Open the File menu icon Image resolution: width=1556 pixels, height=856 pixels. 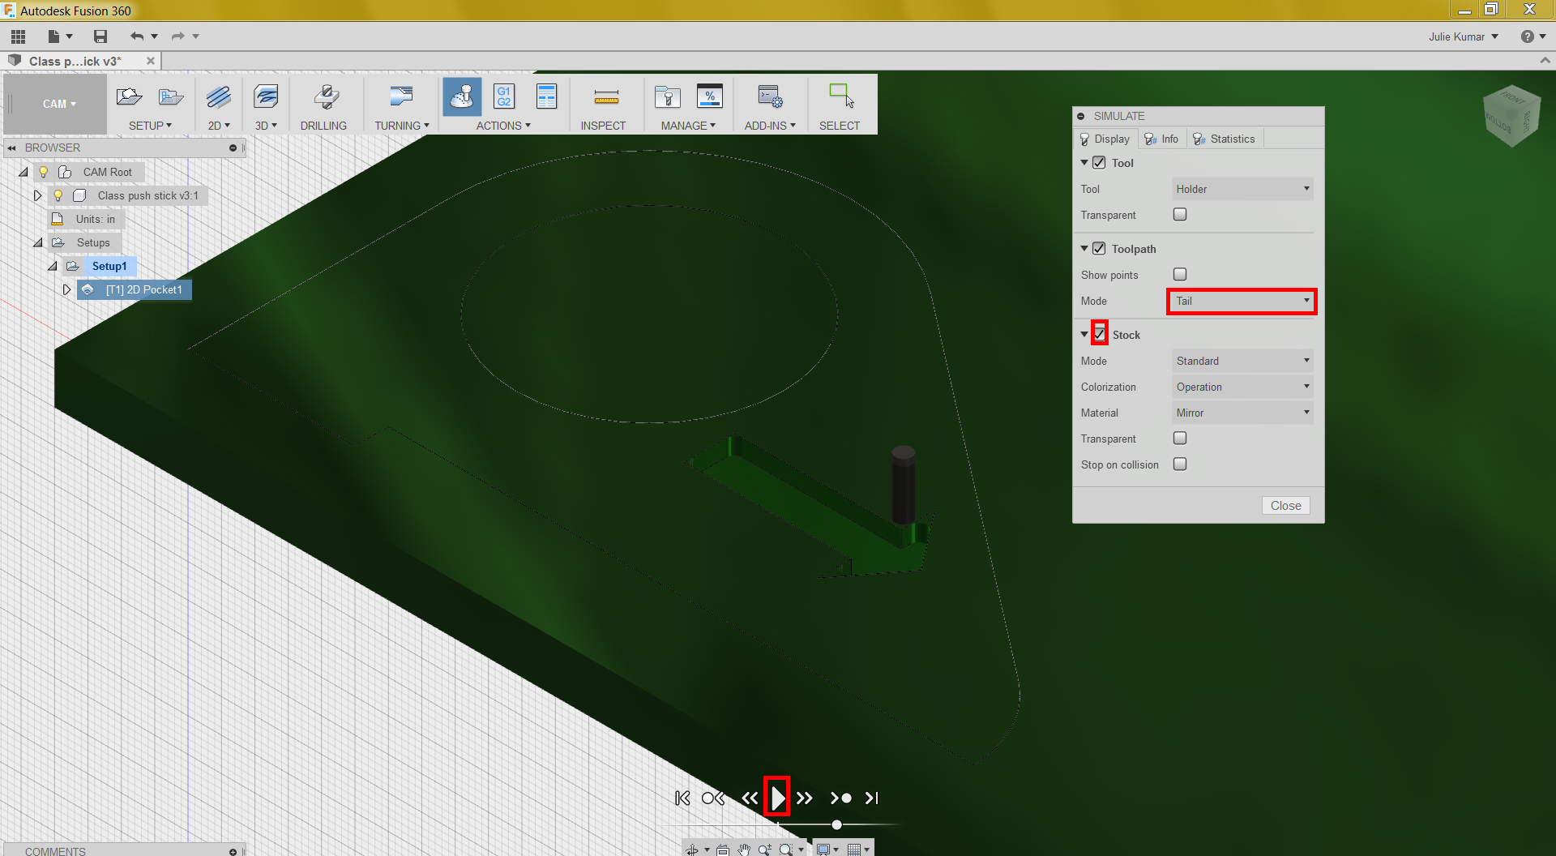[x=53, y=36]
